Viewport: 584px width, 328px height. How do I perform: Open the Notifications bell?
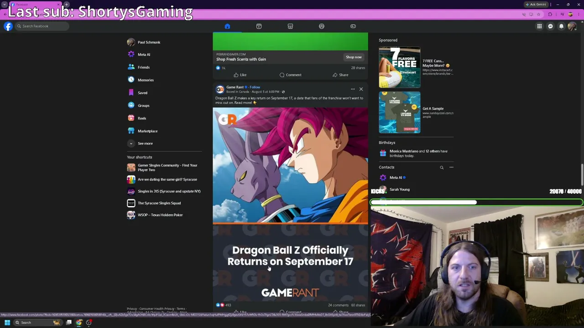click(561, 26)
